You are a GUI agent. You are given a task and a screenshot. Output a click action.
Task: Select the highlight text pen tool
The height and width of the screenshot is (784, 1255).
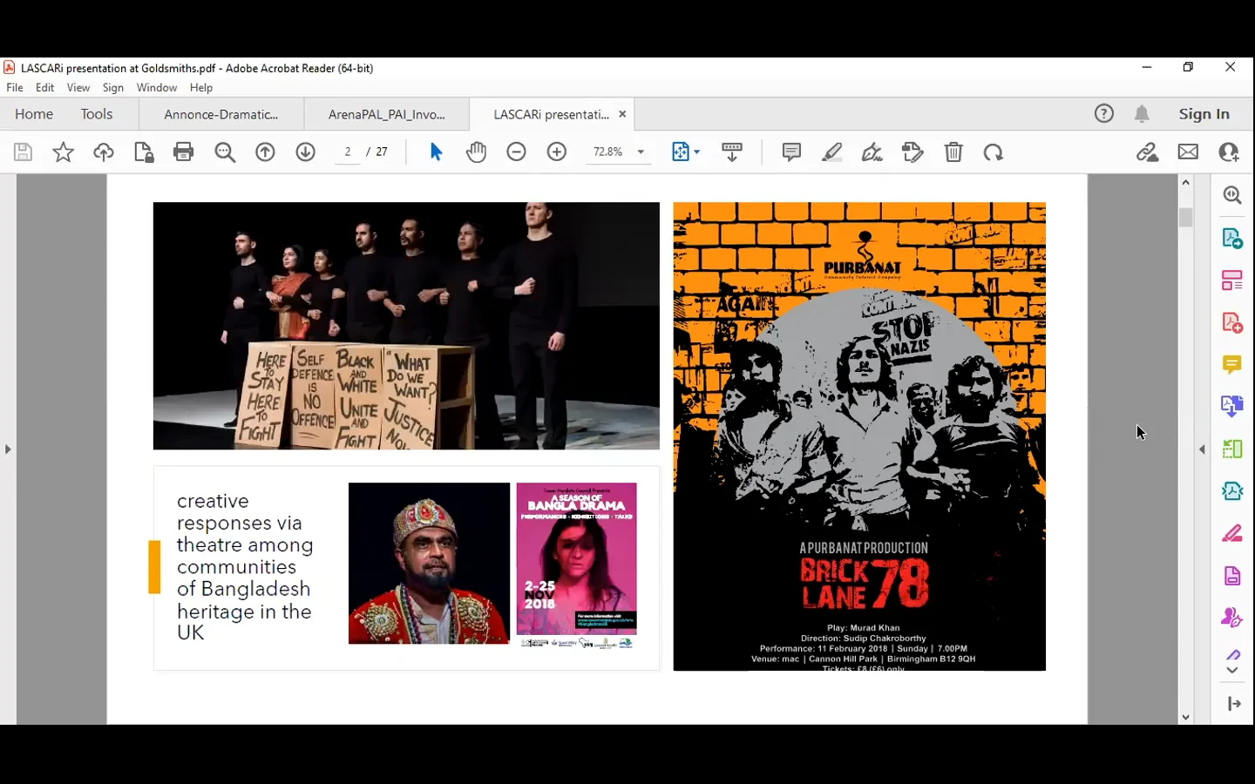[832, 152]
